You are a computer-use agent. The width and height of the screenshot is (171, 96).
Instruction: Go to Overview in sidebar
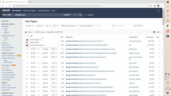coord(5,21)
